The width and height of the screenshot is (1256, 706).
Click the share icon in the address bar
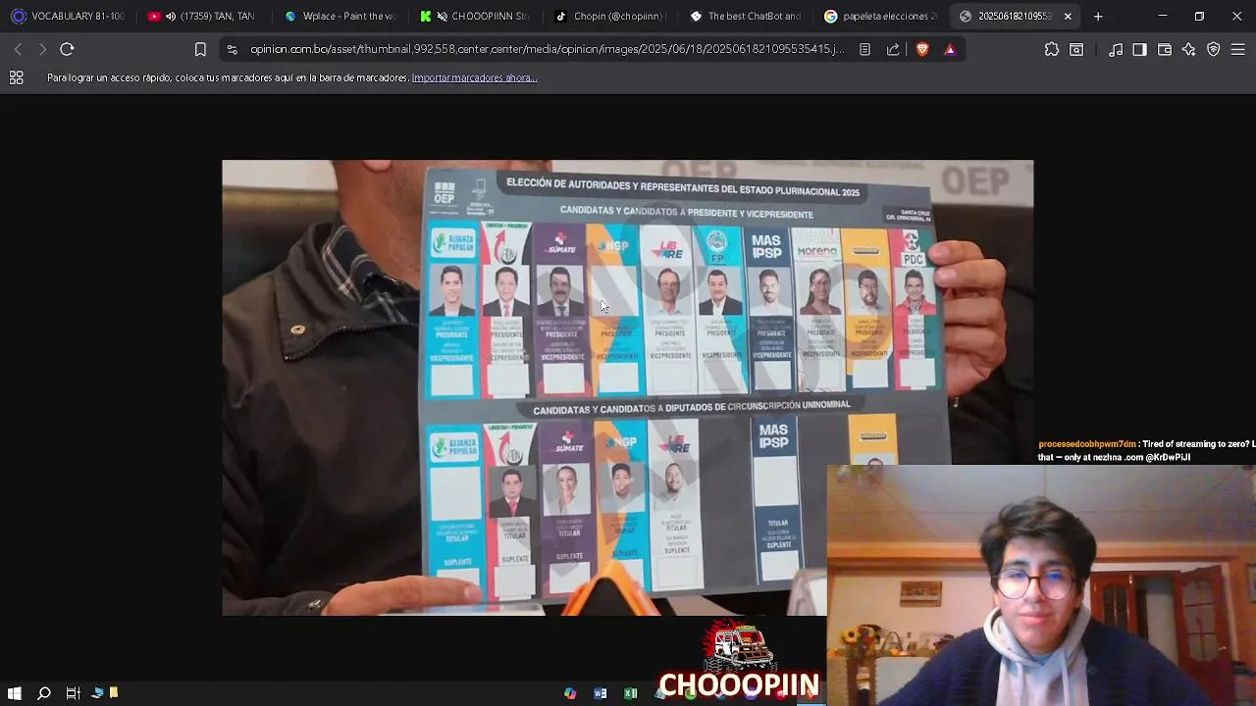click(x=893, y=49)
